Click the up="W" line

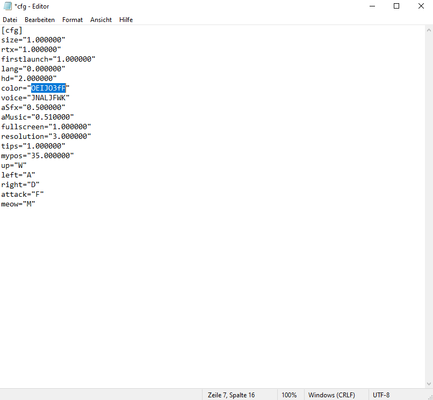(14, 165)
